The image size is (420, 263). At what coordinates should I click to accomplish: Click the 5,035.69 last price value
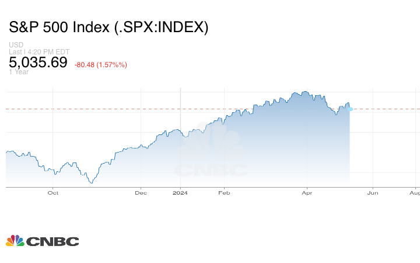pyautogui.click(x=38, y=63)
